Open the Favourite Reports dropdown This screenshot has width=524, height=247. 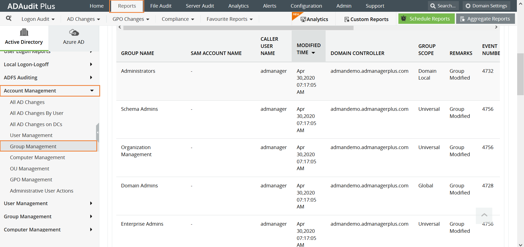pyautogui.click(x=230, y=19)
